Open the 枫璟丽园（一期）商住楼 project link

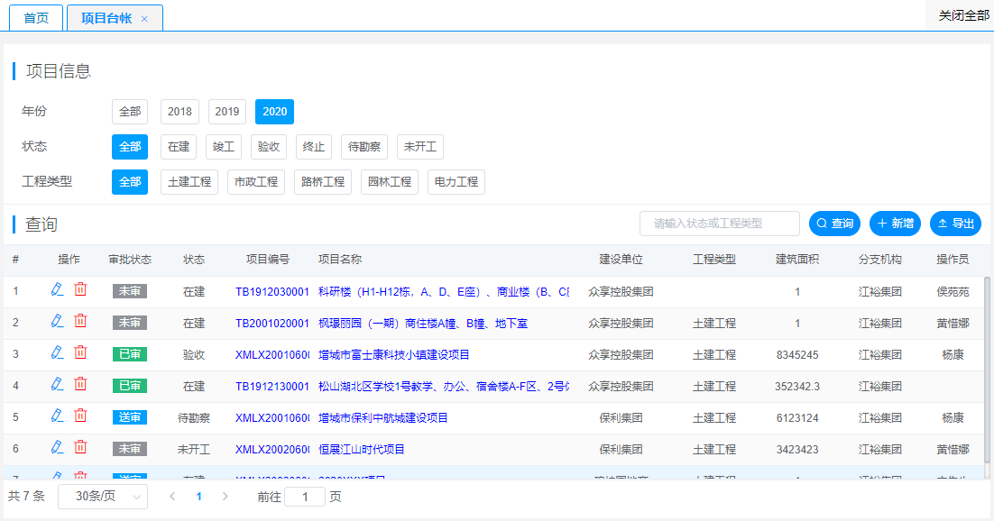click(x=423, y=324)
